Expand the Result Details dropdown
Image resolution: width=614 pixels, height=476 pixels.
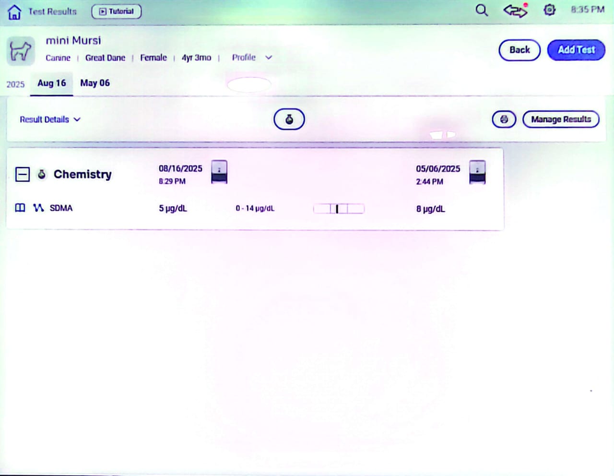[x=50, y=119]
